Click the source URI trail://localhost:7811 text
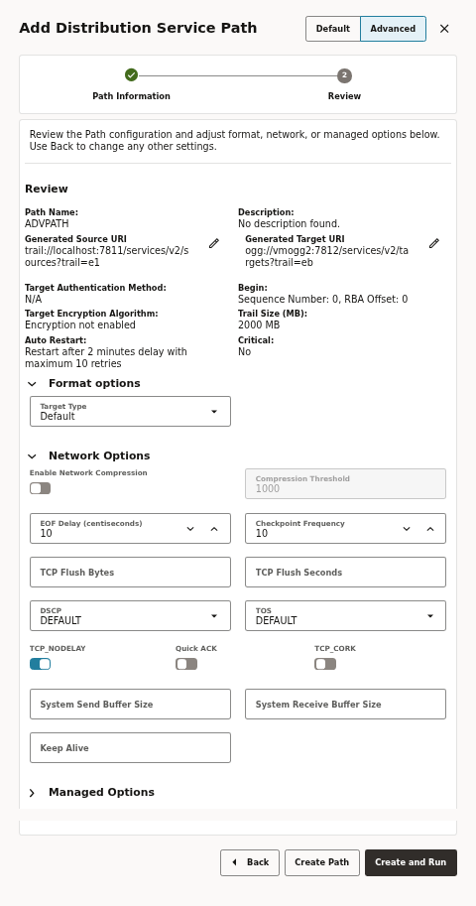Screen dimensions: 476x906 (x=107, y=257)
